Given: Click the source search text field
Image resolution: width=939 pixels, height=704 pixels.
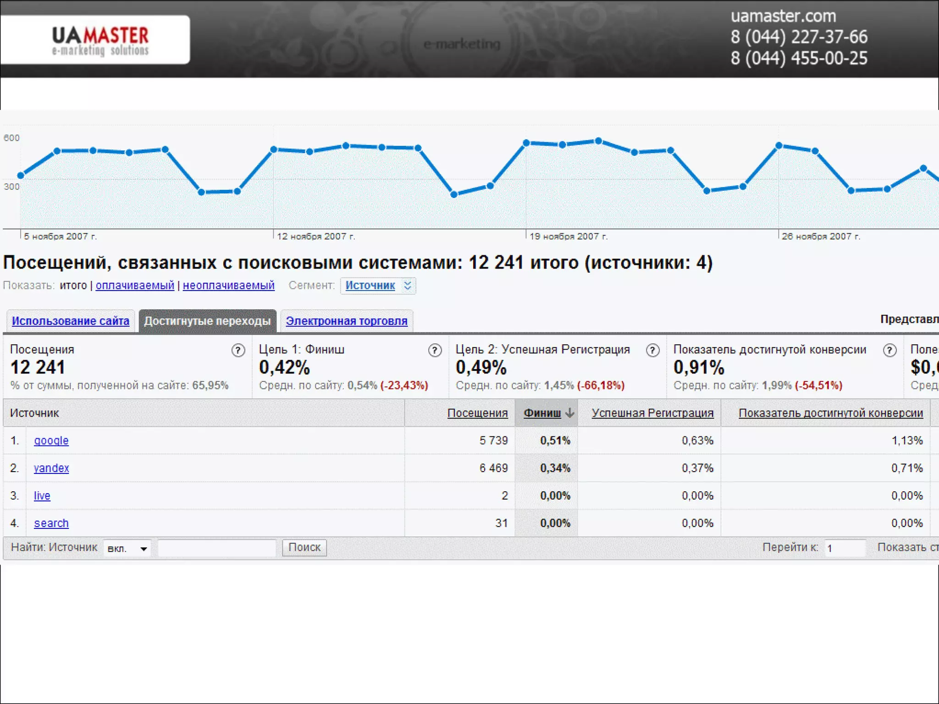Looking at the screenshot, I should click(217, 548).
